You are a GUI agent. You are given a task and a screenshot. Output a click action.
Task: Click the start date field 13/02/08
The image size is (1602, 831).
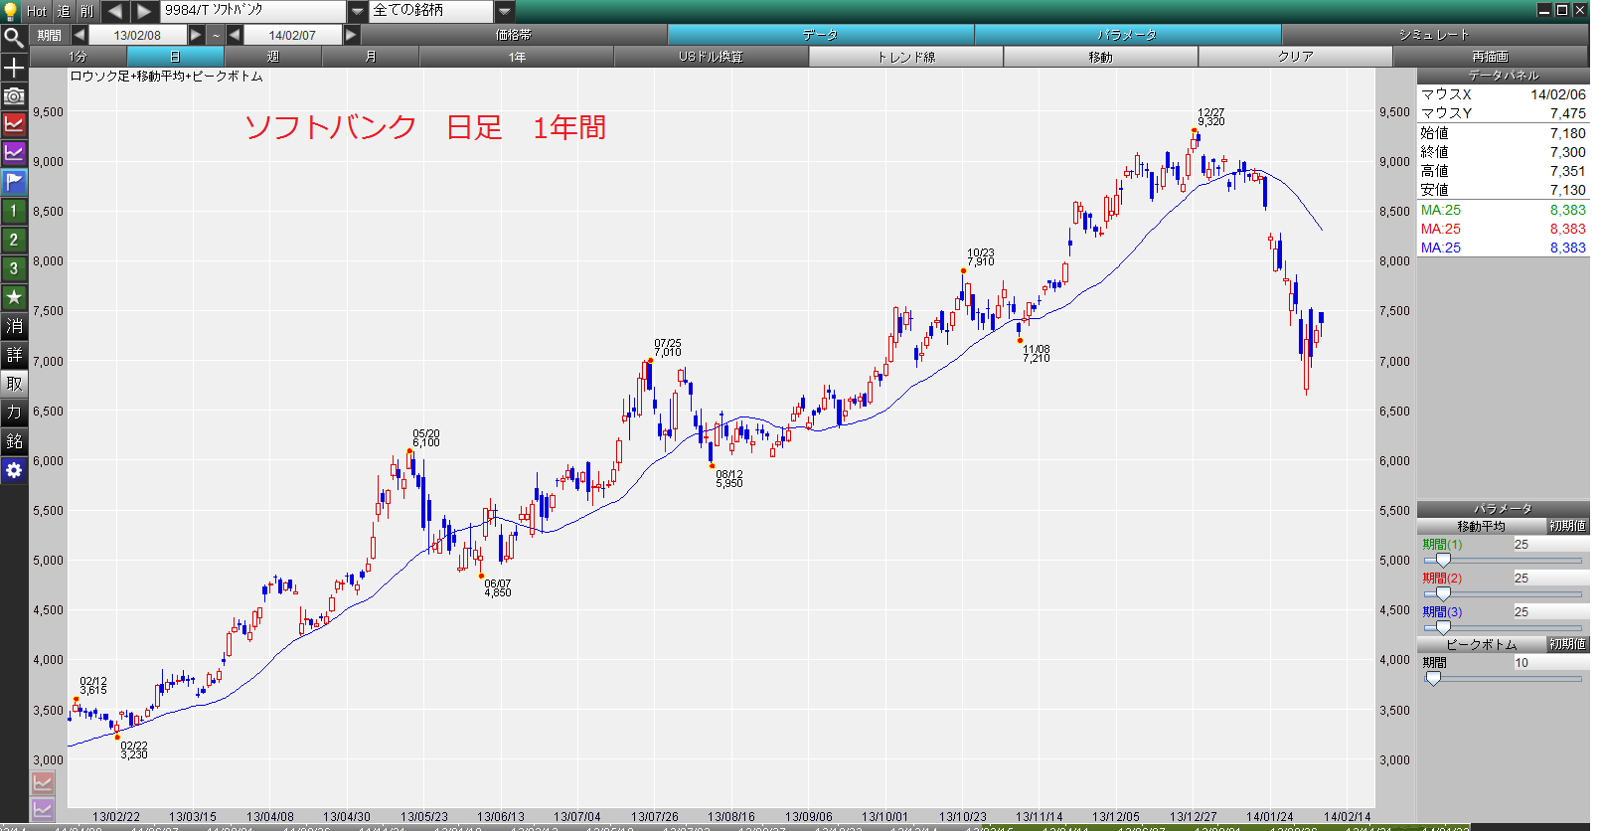click(x=137, y=35)
